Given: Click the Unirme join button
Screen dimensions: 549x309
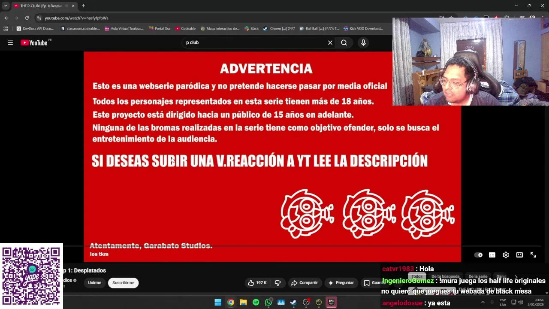Looking at the screenshot, I should click(x=94, y=283).
